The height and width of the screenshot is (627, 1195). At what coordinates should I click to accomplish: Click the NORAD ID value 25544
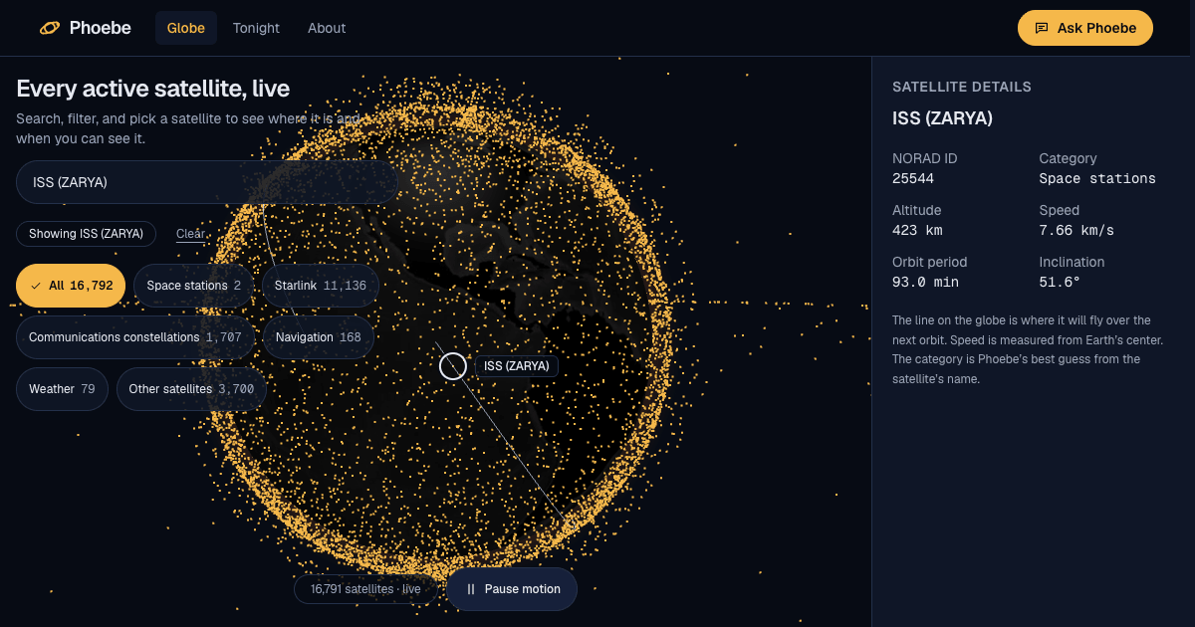click(913, 179)
